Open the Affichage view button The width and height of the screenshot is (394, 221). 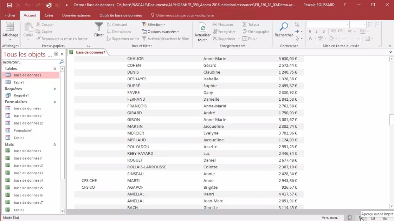(10, 31)
